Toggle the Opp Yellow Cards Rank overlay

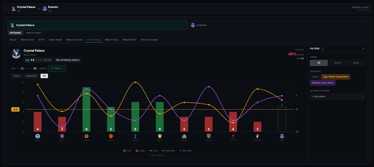pos(336,77)
